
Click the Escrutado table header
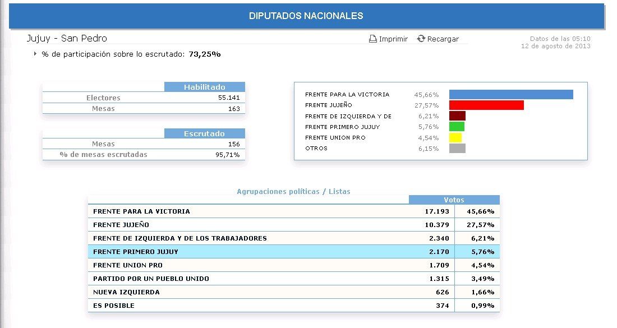click(204, 133)
